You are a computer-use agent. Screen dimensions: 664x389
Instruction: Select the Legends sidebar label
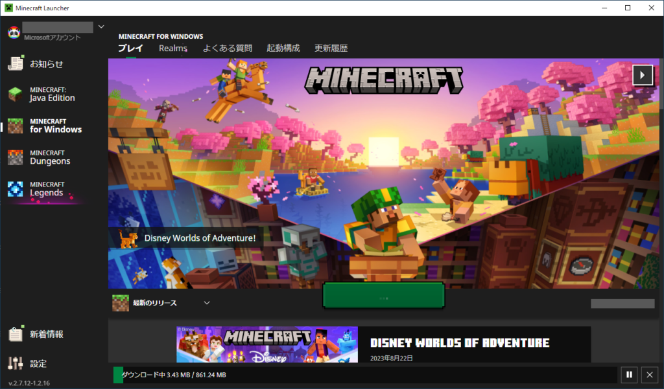pyautogui.click(x=46, y=193)
